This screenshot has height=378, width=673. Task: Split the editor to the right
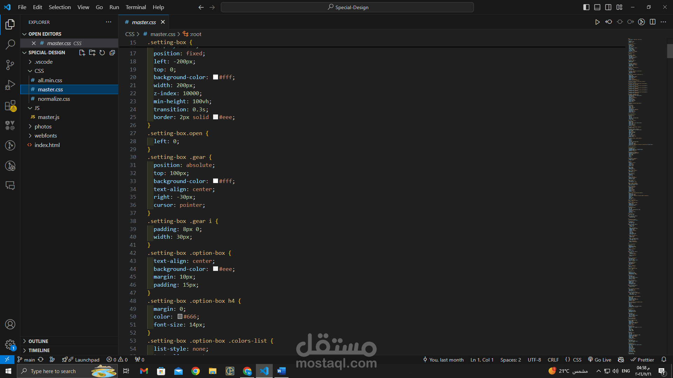pos(652,22)
